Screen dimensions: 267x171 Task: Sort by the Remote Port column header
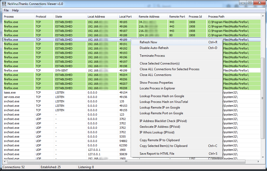coord(178,17)
